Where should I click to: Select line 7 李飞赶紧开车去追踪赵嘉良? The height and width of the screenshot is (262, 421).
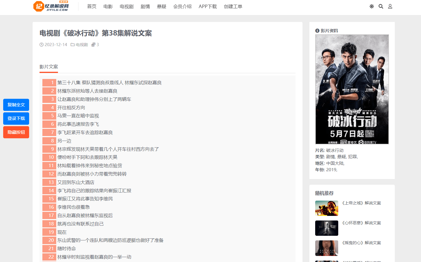[85, 133]
